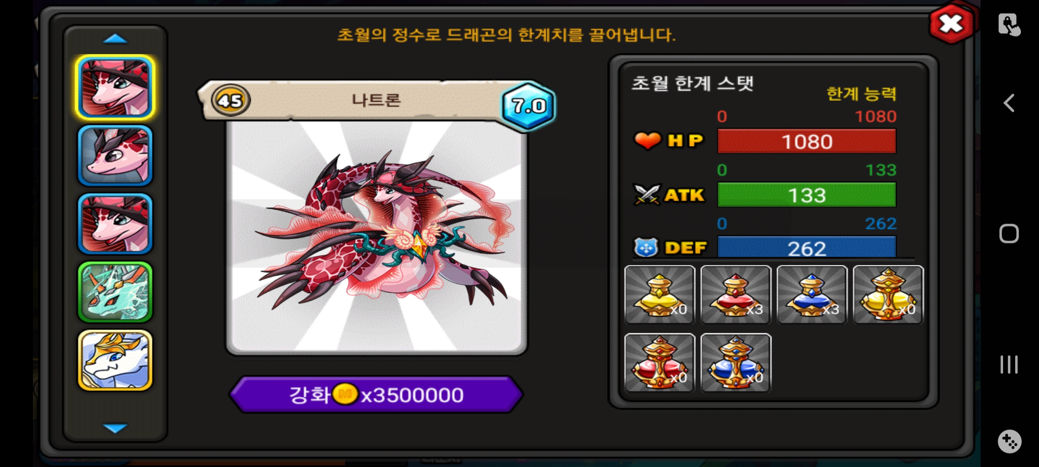
Task: Open the keyboard mapping gamepad icon
Action: pos(1009,441)
